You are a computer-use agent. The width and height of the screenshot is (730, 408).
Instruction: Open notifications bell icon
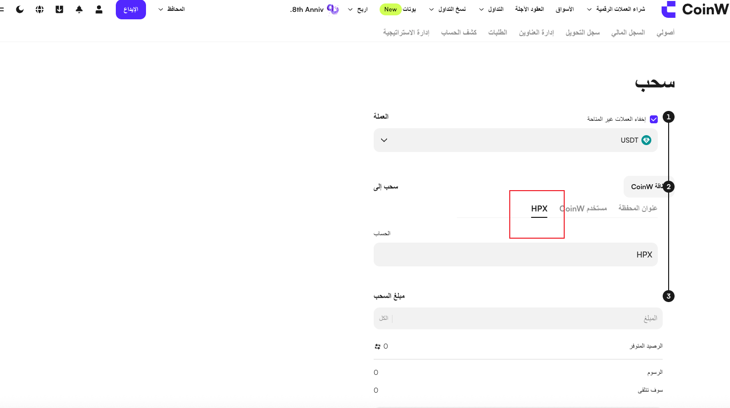click(x=79, y=9)
